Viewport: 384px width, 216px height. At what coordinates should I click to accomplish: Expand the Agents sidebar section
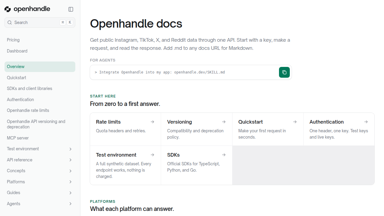click(x=70, y=204)
